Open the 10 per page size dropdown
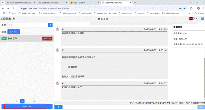 tap(35, 101)
